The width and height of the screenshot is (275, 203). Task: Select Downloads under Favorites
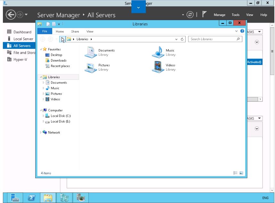coord(56,60)
